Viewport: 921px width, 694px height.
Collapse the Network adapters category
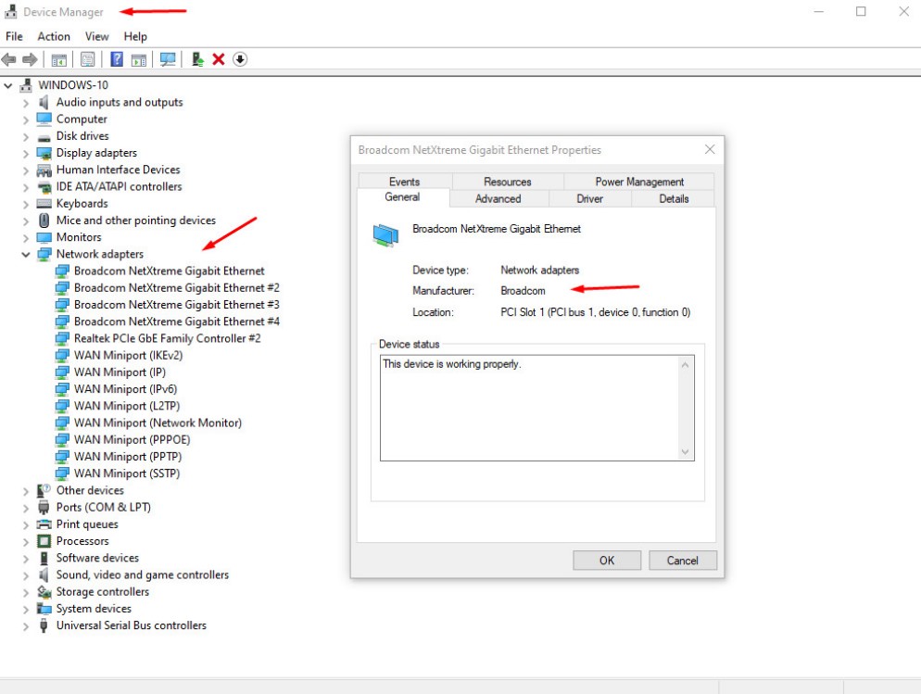pyautogui.click(x=26, y=254)
